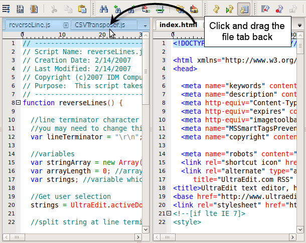Open left pane file tab list dropdown
The image size is (306, 243).
pyautogui.click(x=145, y=26)
